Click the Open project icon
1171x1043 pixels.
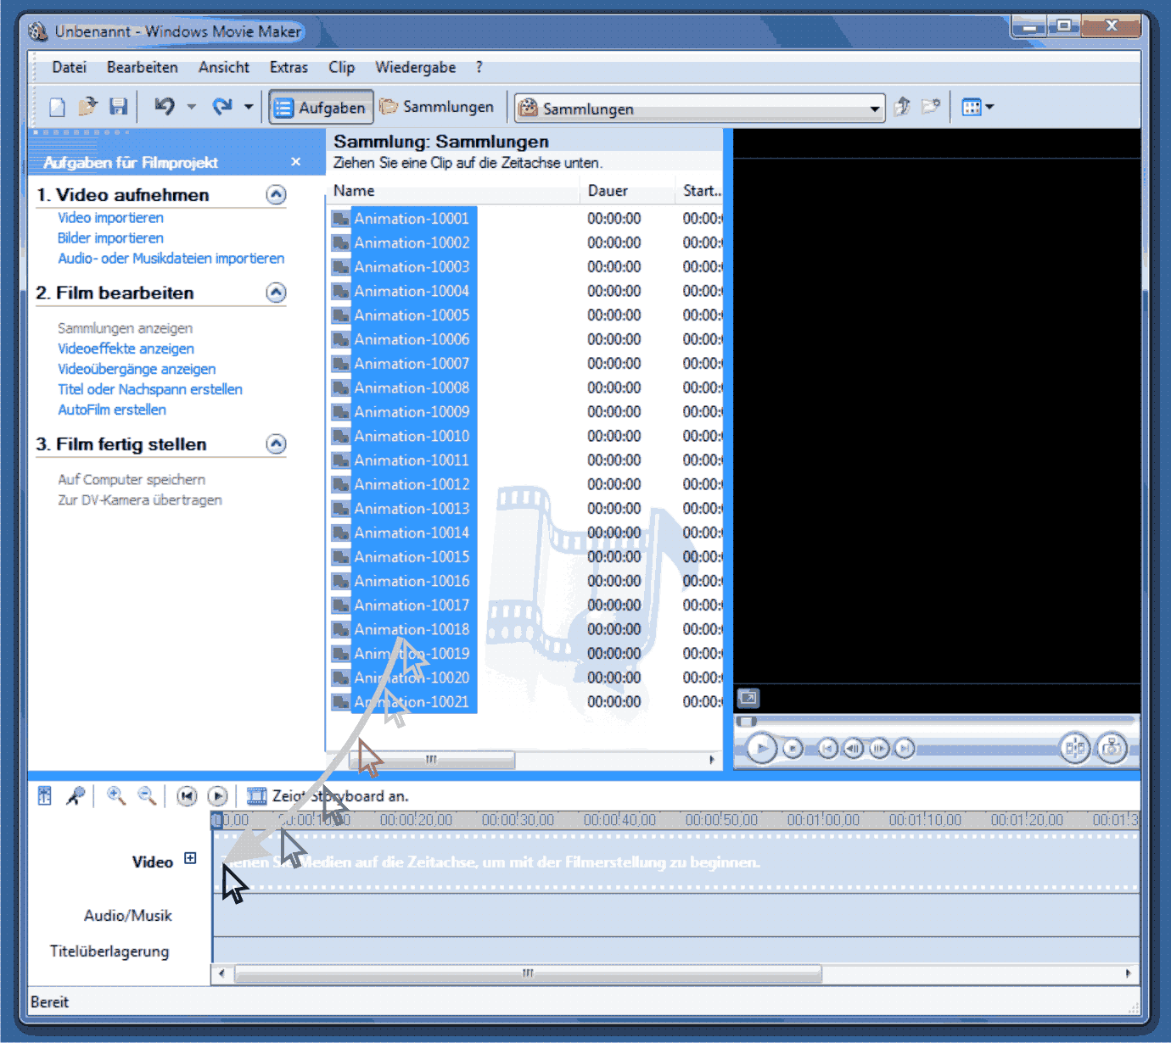(87, 107)
